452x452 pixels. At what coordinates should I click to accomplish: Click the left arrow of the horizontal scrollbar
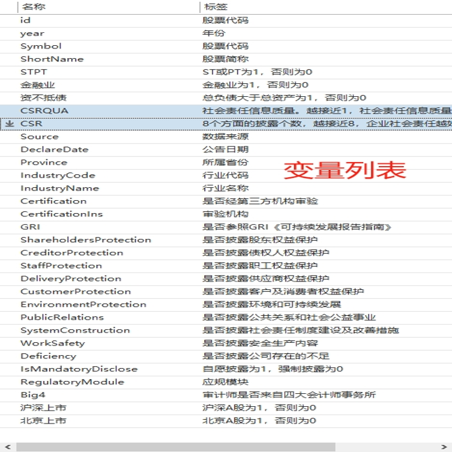tap(8, 447)
